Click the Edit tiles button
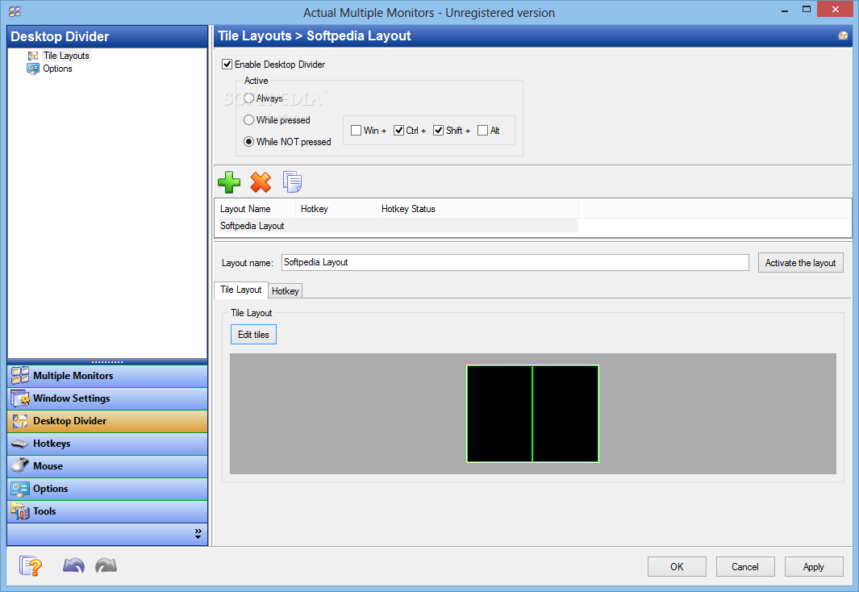 (253, 335)
